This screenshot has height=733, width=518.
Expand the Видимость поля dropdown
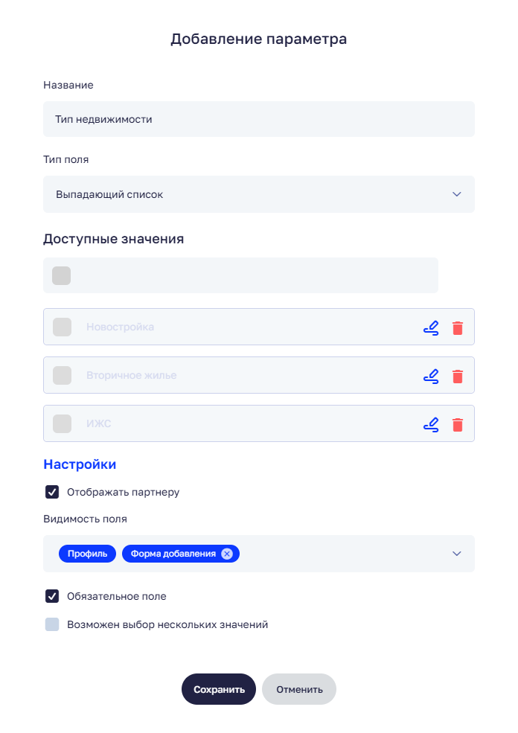[457, 554]
